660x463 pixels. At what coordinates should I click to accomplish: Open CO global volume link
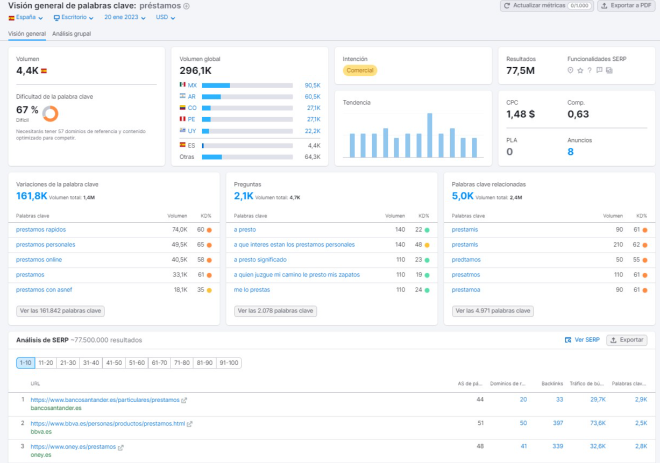(x=192, y=108)
